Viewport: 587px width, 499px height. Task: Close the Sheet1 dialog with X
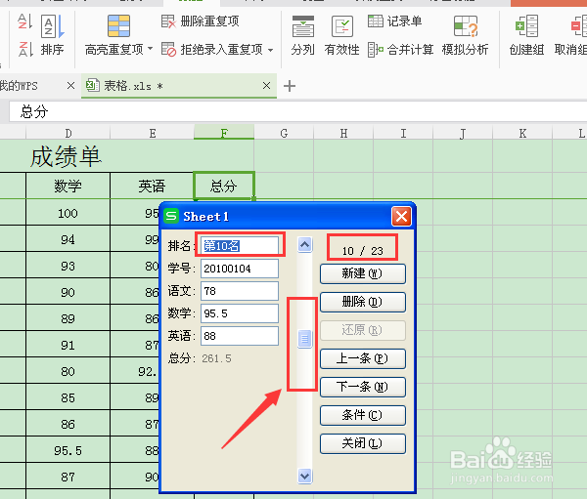pos(401,216)
